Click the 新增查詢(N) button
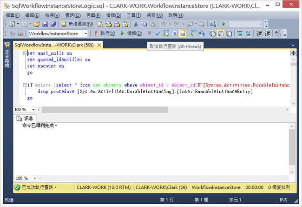The image size is (302, 207). 77,24
